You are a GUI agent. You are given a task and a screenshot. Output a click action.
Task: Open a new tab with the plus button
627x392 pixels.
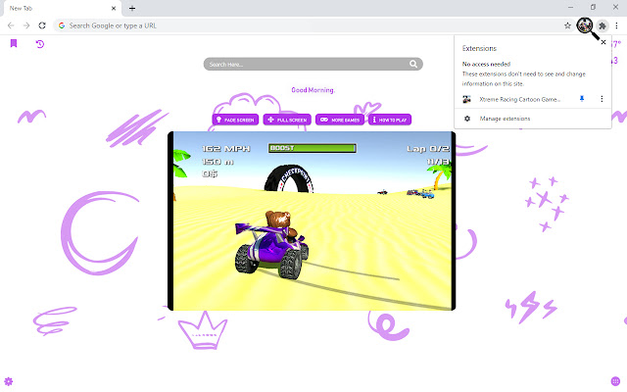132,8
